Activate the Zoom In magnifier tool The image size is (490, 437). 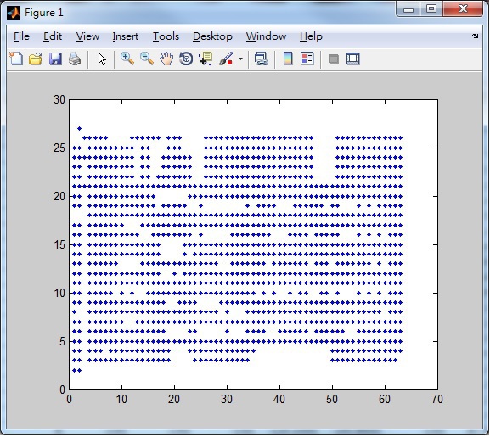click(x=127, y=59)
